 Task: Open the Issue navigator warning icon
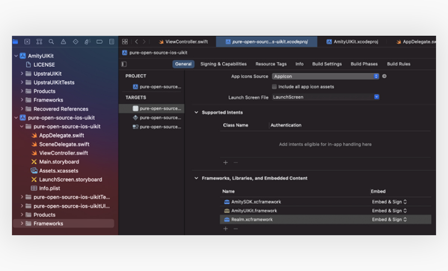pos(63,42)
